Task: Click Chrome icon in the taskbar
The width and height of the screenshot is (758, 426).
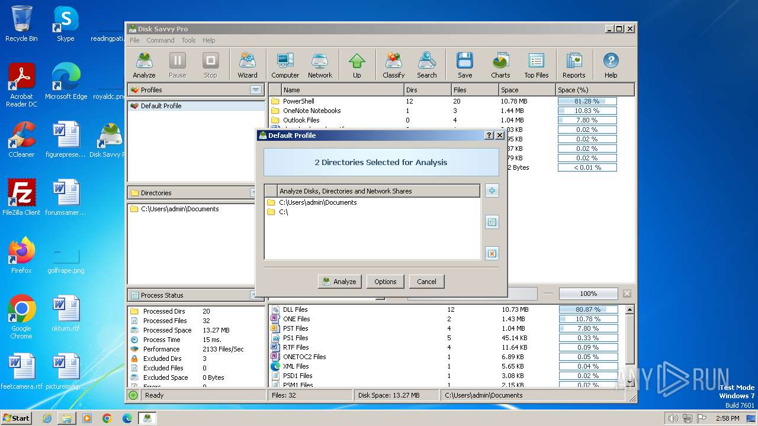Action: [x=107, y=418]
